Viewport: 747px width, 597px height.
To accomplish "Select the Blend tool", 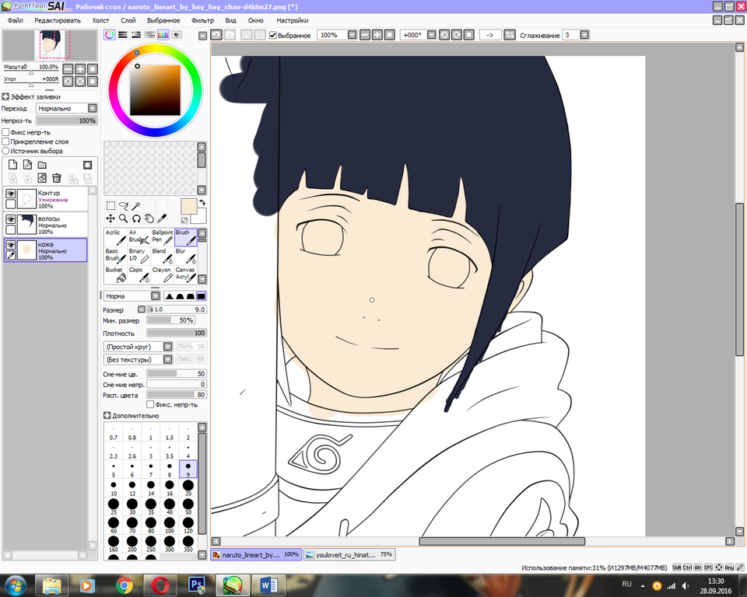I will pyautogui.click(x=163, y=255).
